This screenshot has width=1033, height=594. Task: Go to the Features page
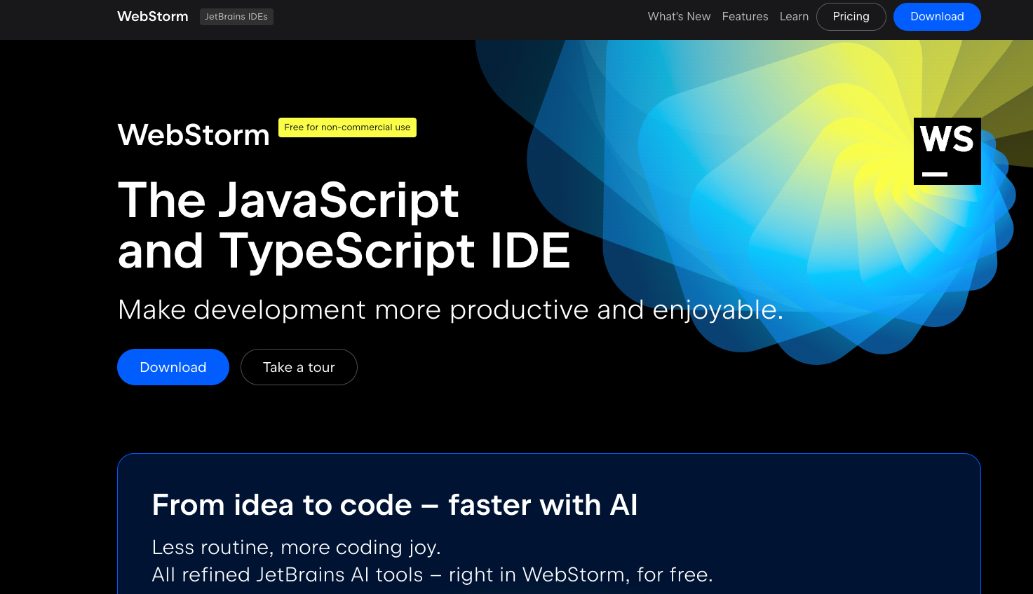point(745,17)
